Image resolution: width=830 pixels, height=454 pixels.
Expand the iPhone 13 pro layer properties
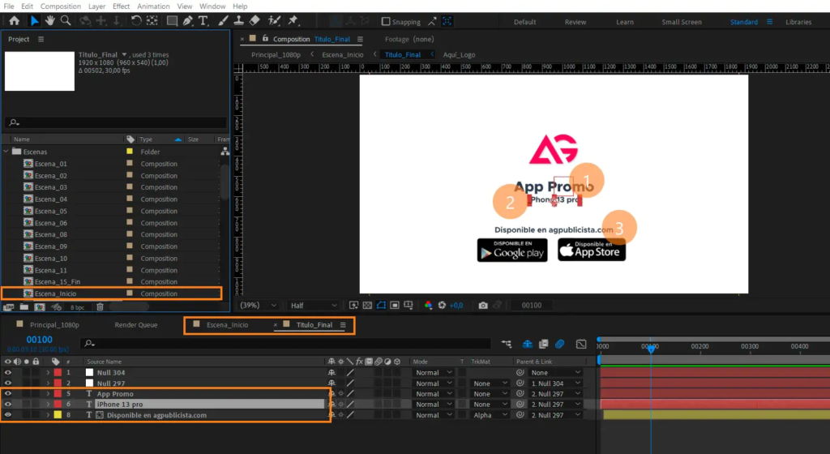coord(48,405)
